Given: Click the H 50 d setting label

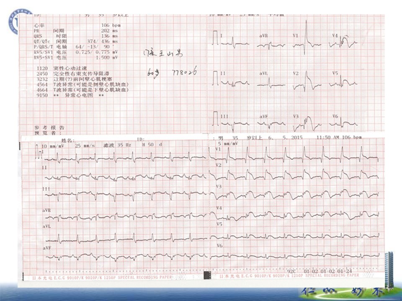Looking at the screenshot, I should point(152,145).
